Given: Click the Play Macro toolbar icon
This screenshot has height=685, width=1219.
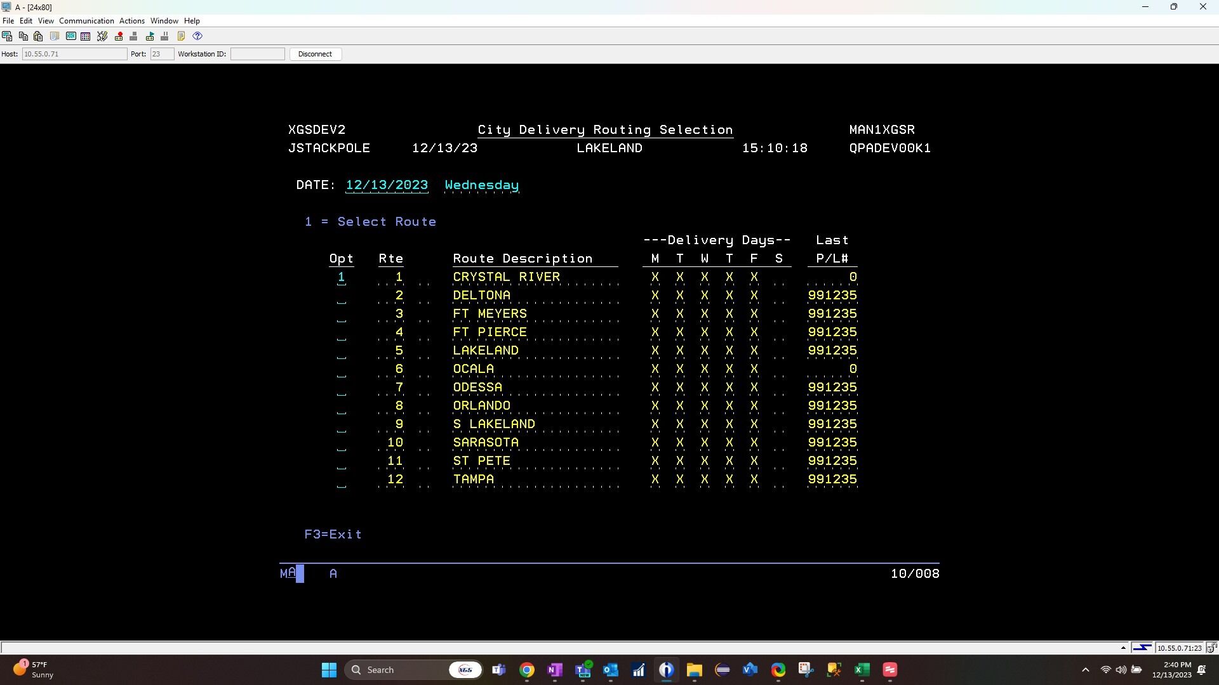Looking at the screenshot, I should point(150,36).
